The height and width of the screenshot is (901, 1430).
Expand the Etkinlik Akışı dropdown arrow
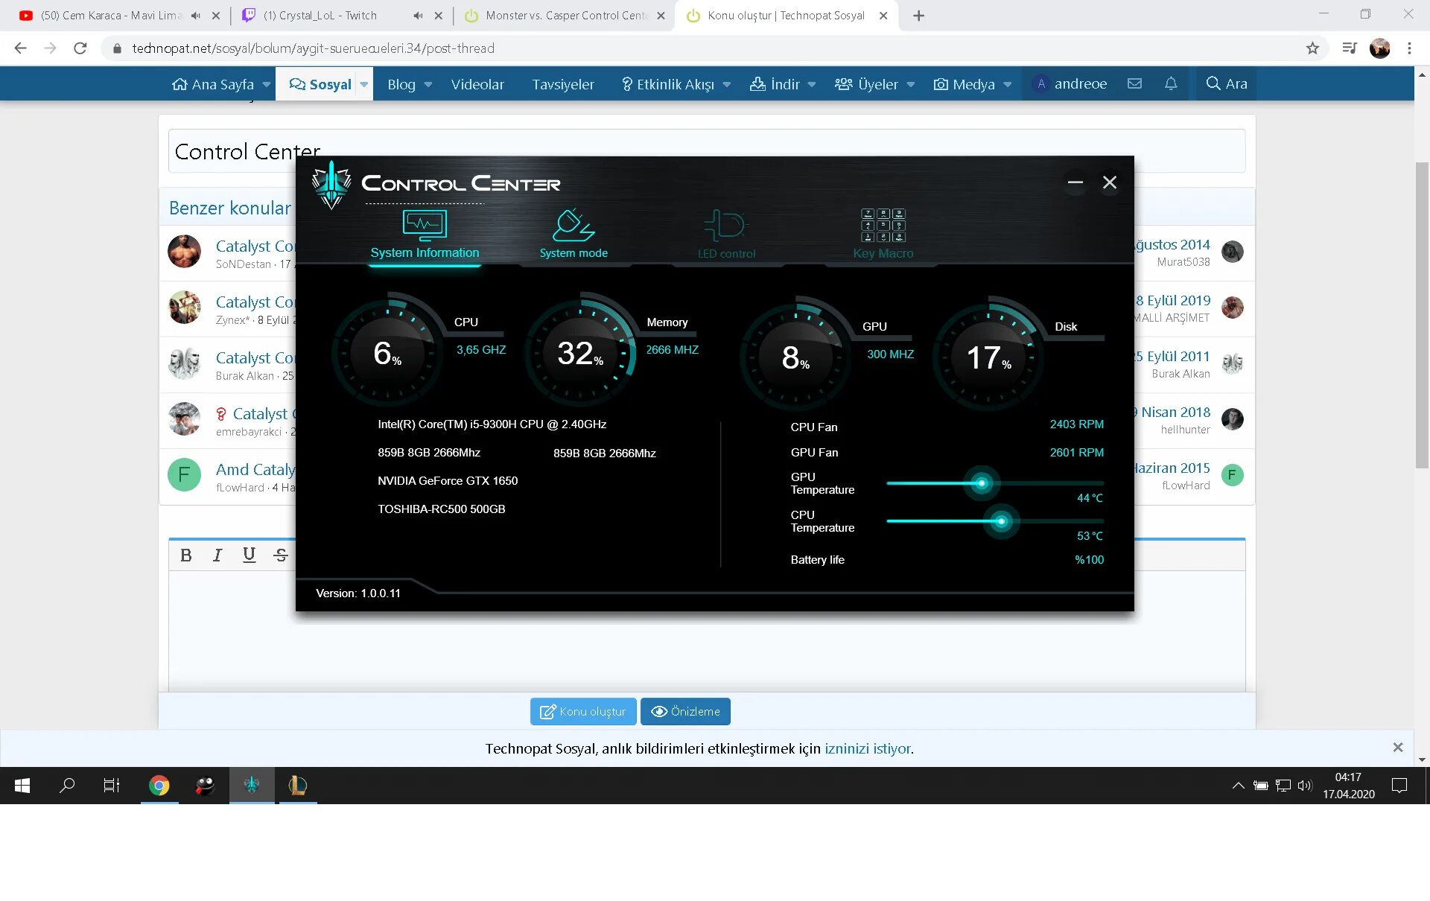(x=727, y=84)
